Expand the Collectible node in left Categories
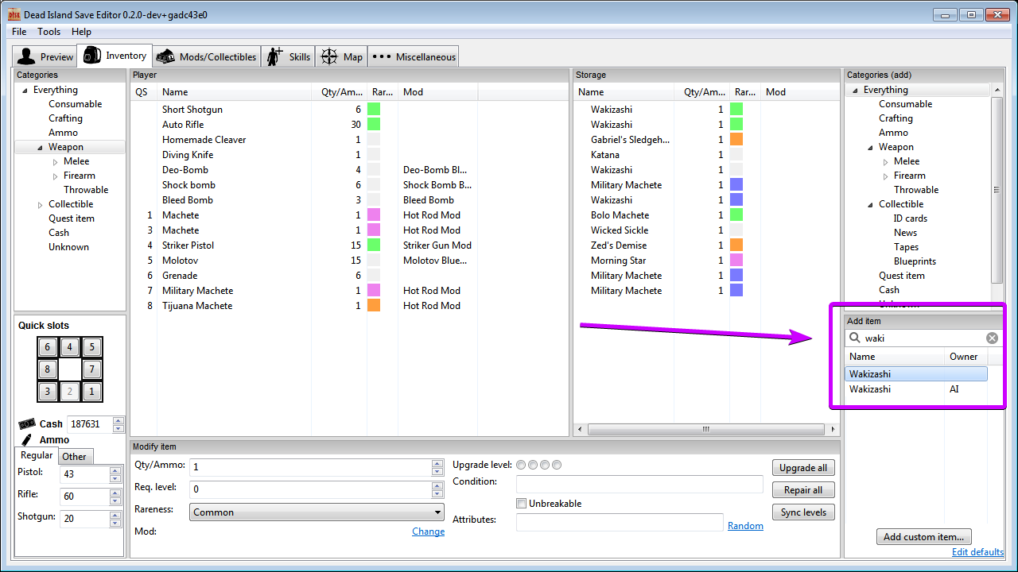The image size is (1018, 572). [41, 205]
